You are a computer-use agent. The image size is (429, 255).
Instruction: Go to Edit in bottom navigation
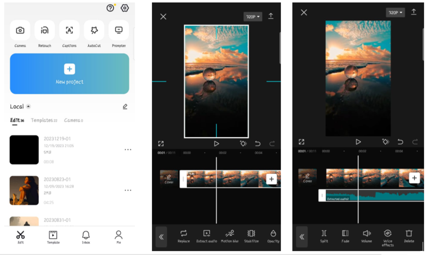pos(21,237)
